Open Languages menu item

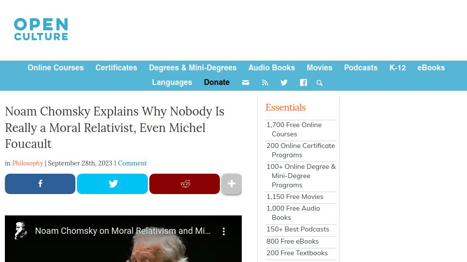172,82
